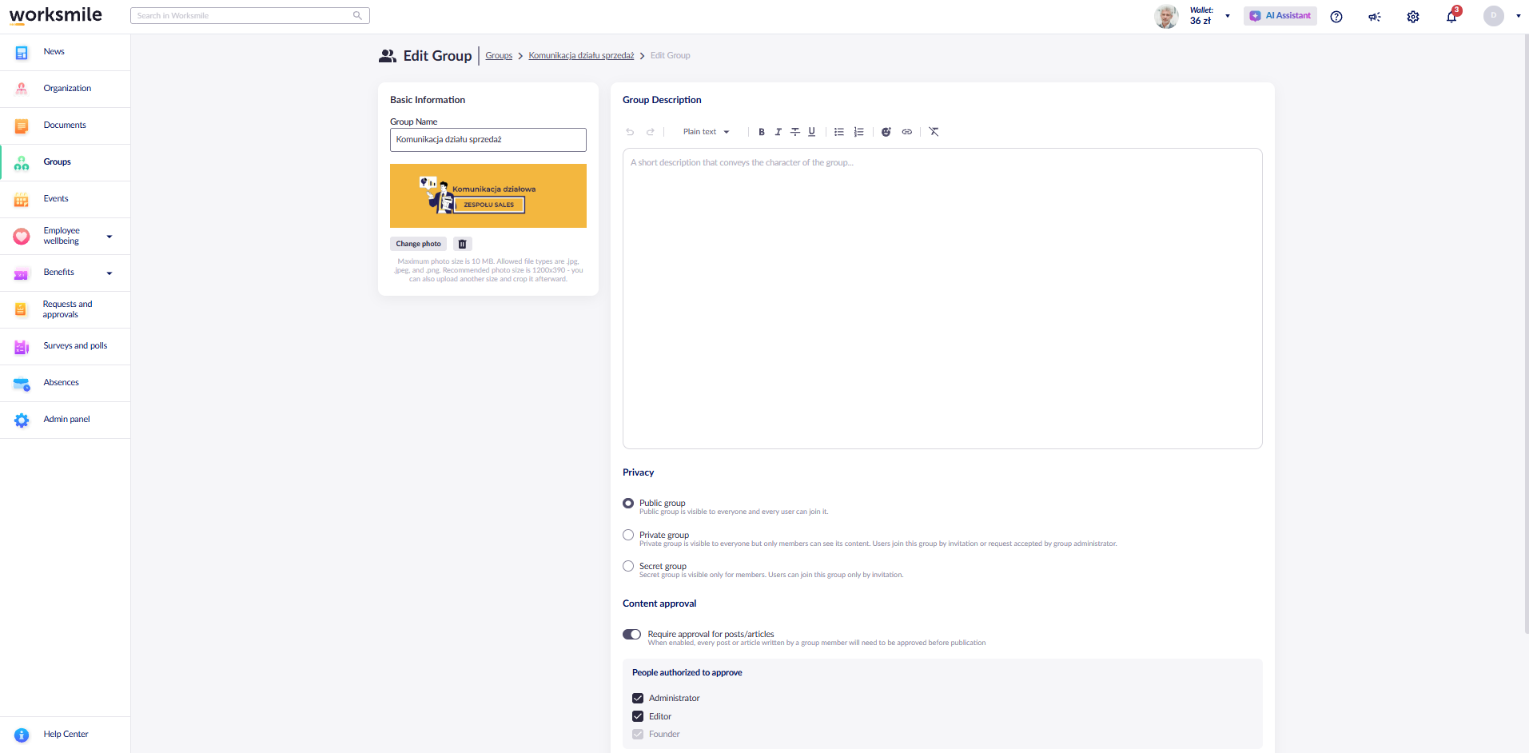Open Groups in sidebar

[65, 162]
